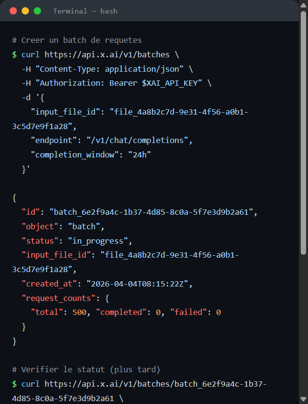Click the "object": "batch" line

(x=63, y=226)
